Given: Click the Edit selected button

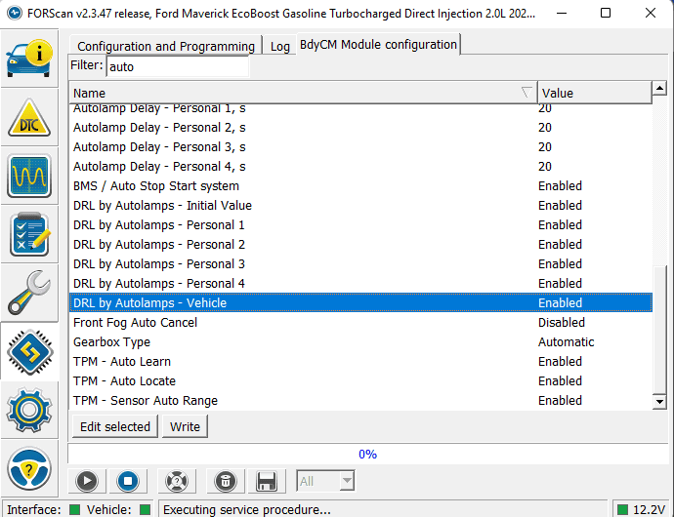Looking at the screenshot, I should (x=115, y=426).
